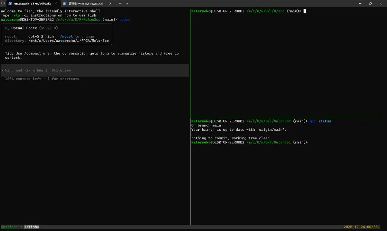Click the green help word in the fish welcome message

15,15
